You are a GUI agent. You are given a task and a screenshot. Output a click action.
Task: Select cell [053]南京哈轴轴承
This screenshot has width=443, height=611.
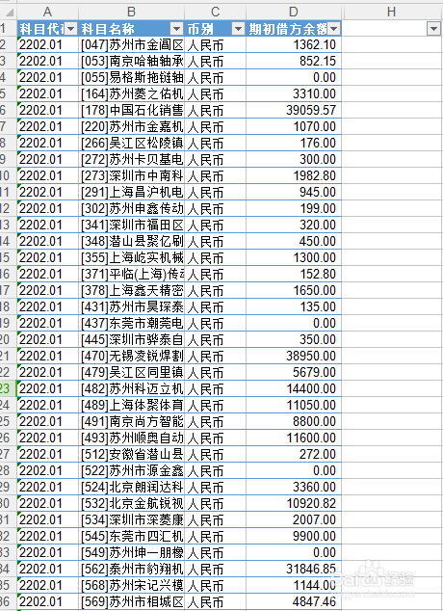131,61
